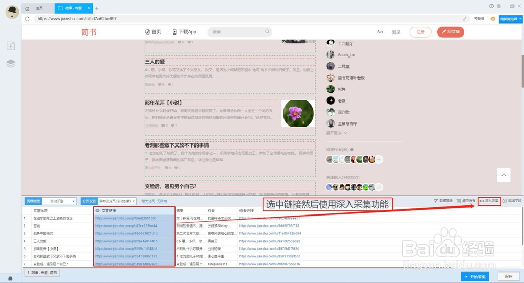Click the flower thumbnail of 那年花开
Screen dimensions: 524x283
[x=298, y=114]
